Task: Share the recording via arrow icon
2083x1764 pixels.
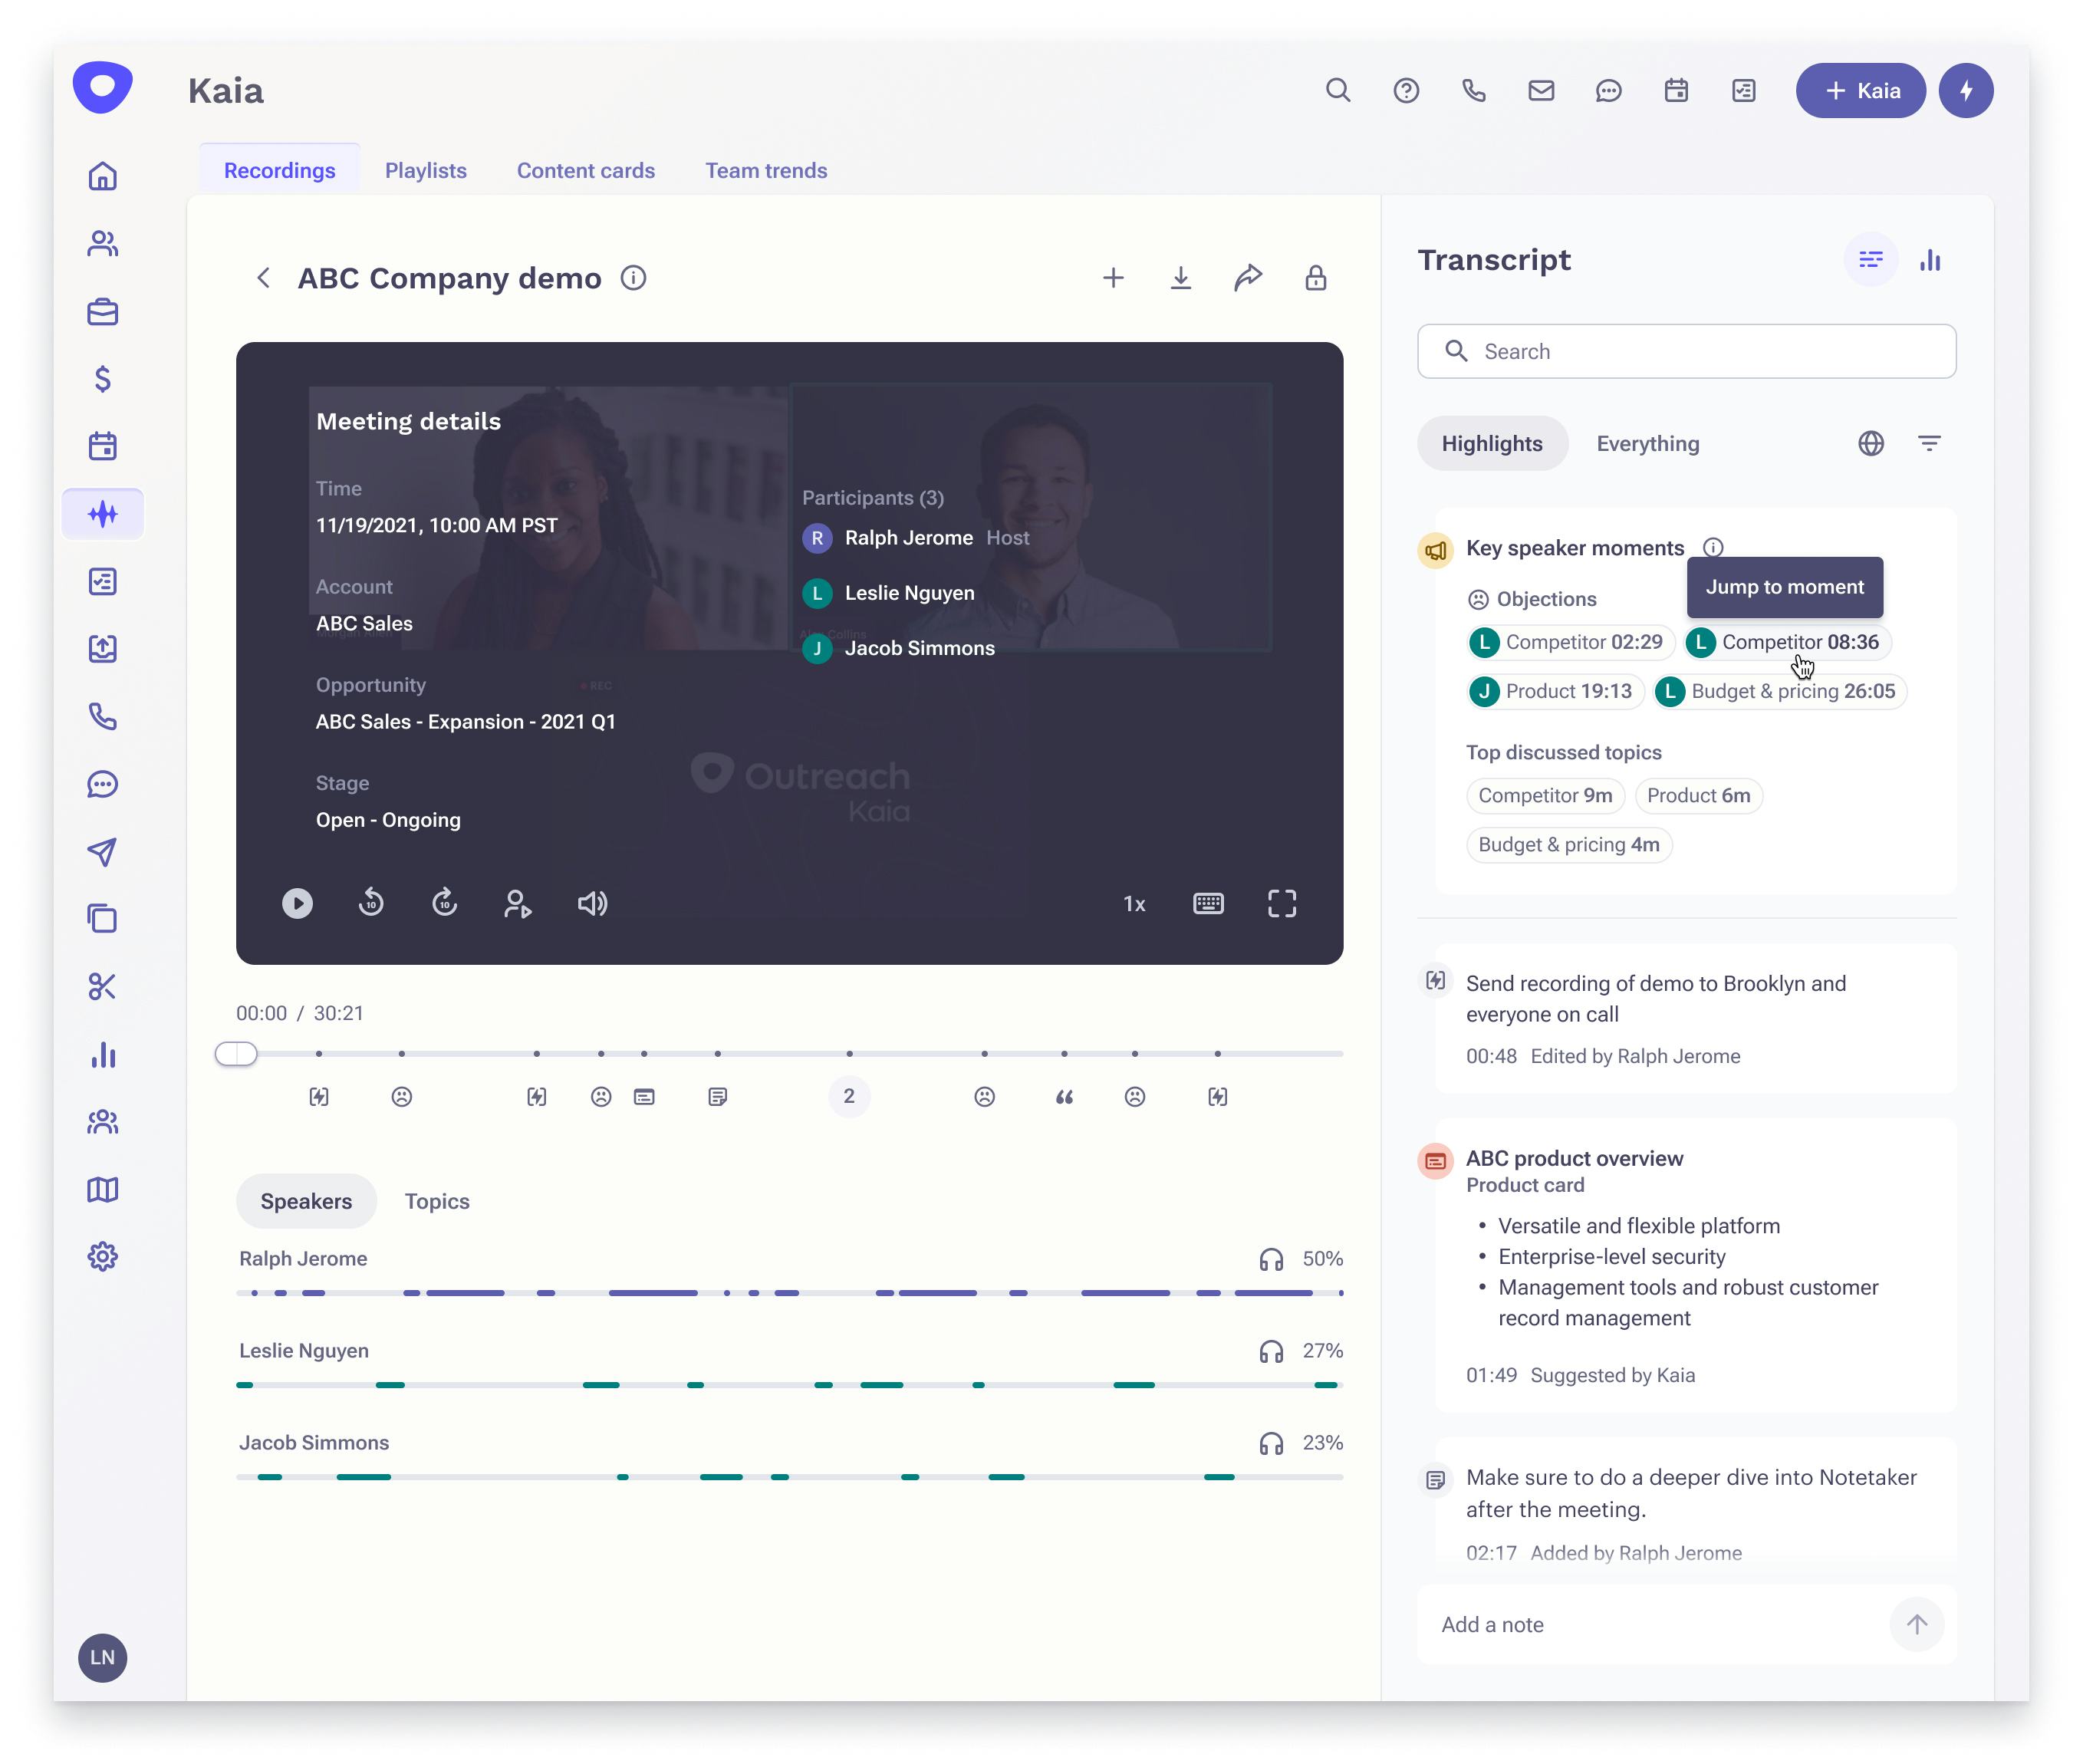Action: pos(1248,278)
